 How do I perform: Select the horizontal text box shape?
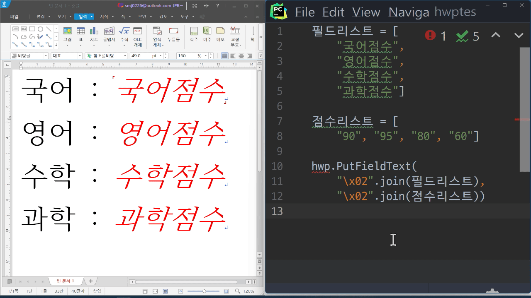point(15,29)
